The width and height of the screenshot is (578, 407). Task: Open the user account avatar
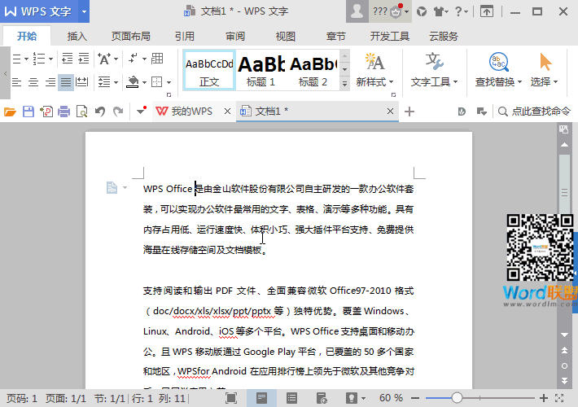pos(357,11)
